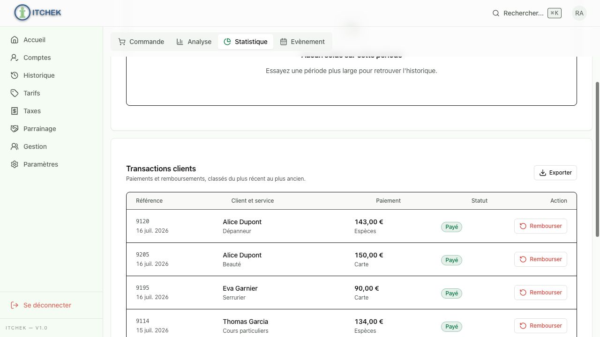600x337 pixels.
Task: Click the Client et service header
Action: [x=252, y=201]
